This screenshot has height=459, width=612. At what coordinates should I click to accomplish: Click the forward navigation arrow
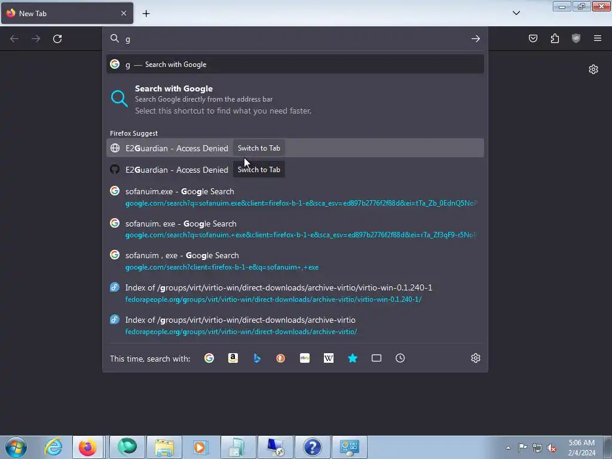tap(36, 39)
